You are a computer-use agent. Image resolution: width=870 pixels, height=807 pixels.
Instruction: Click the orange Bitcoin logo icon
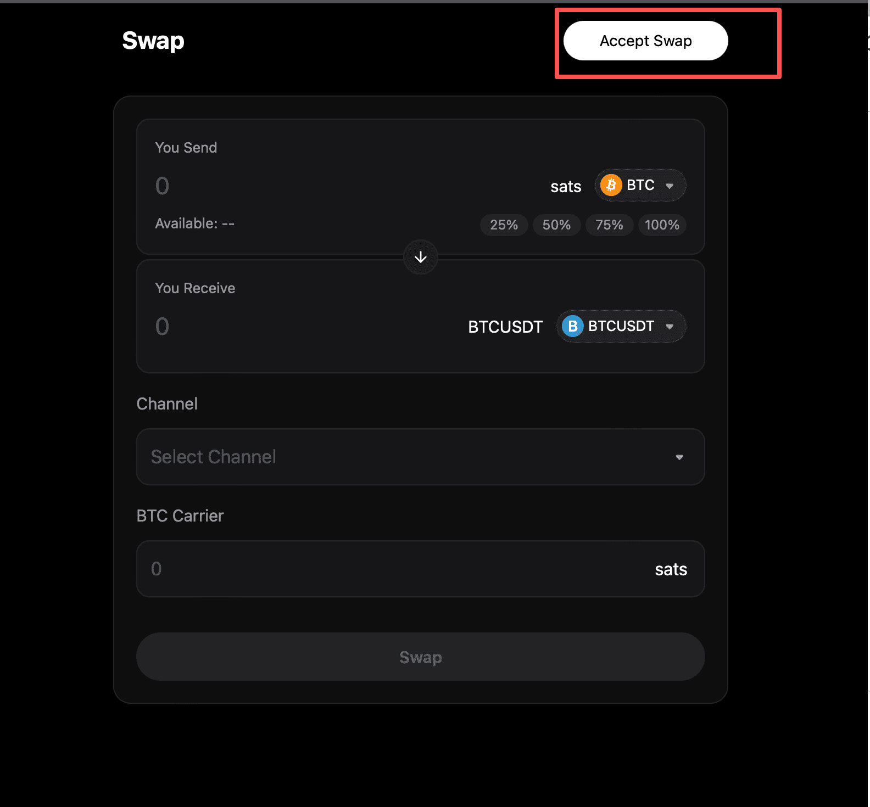click(x=611, y=185)
